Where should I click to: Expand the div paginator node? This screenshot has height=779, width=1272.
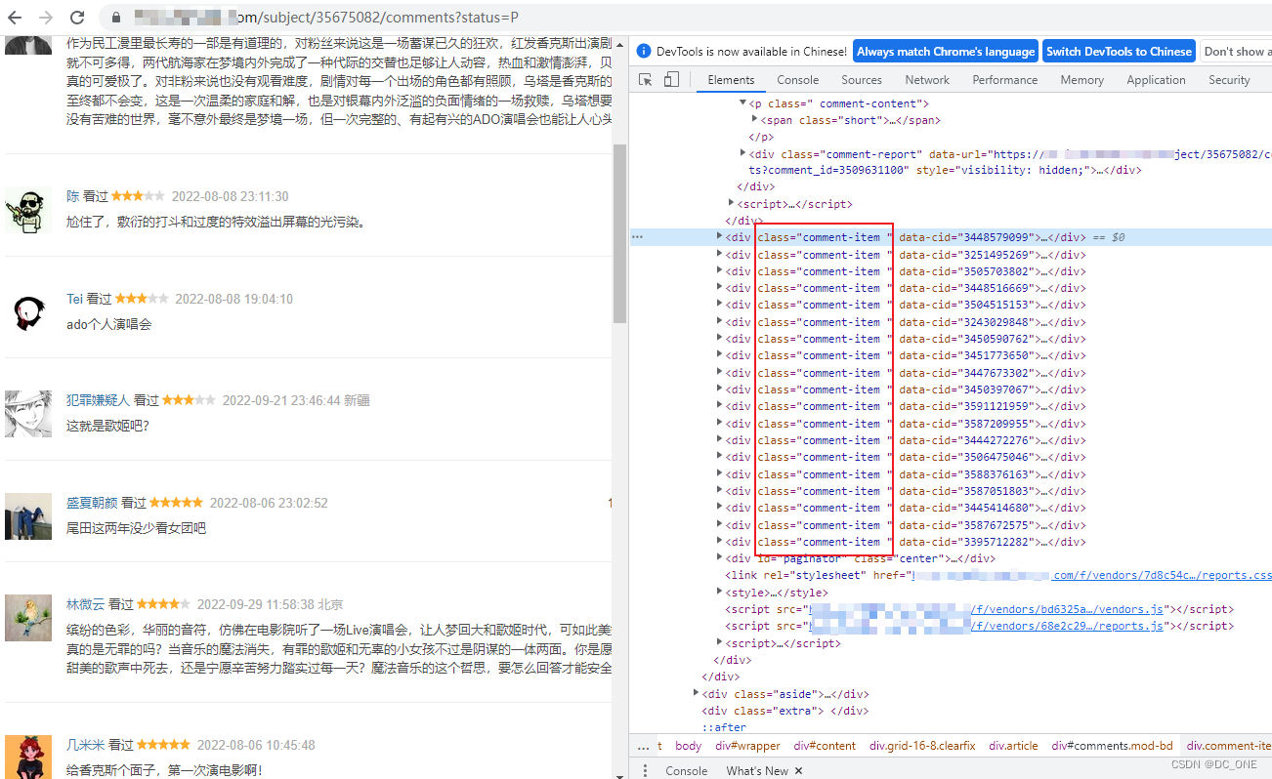pos(720,558)
